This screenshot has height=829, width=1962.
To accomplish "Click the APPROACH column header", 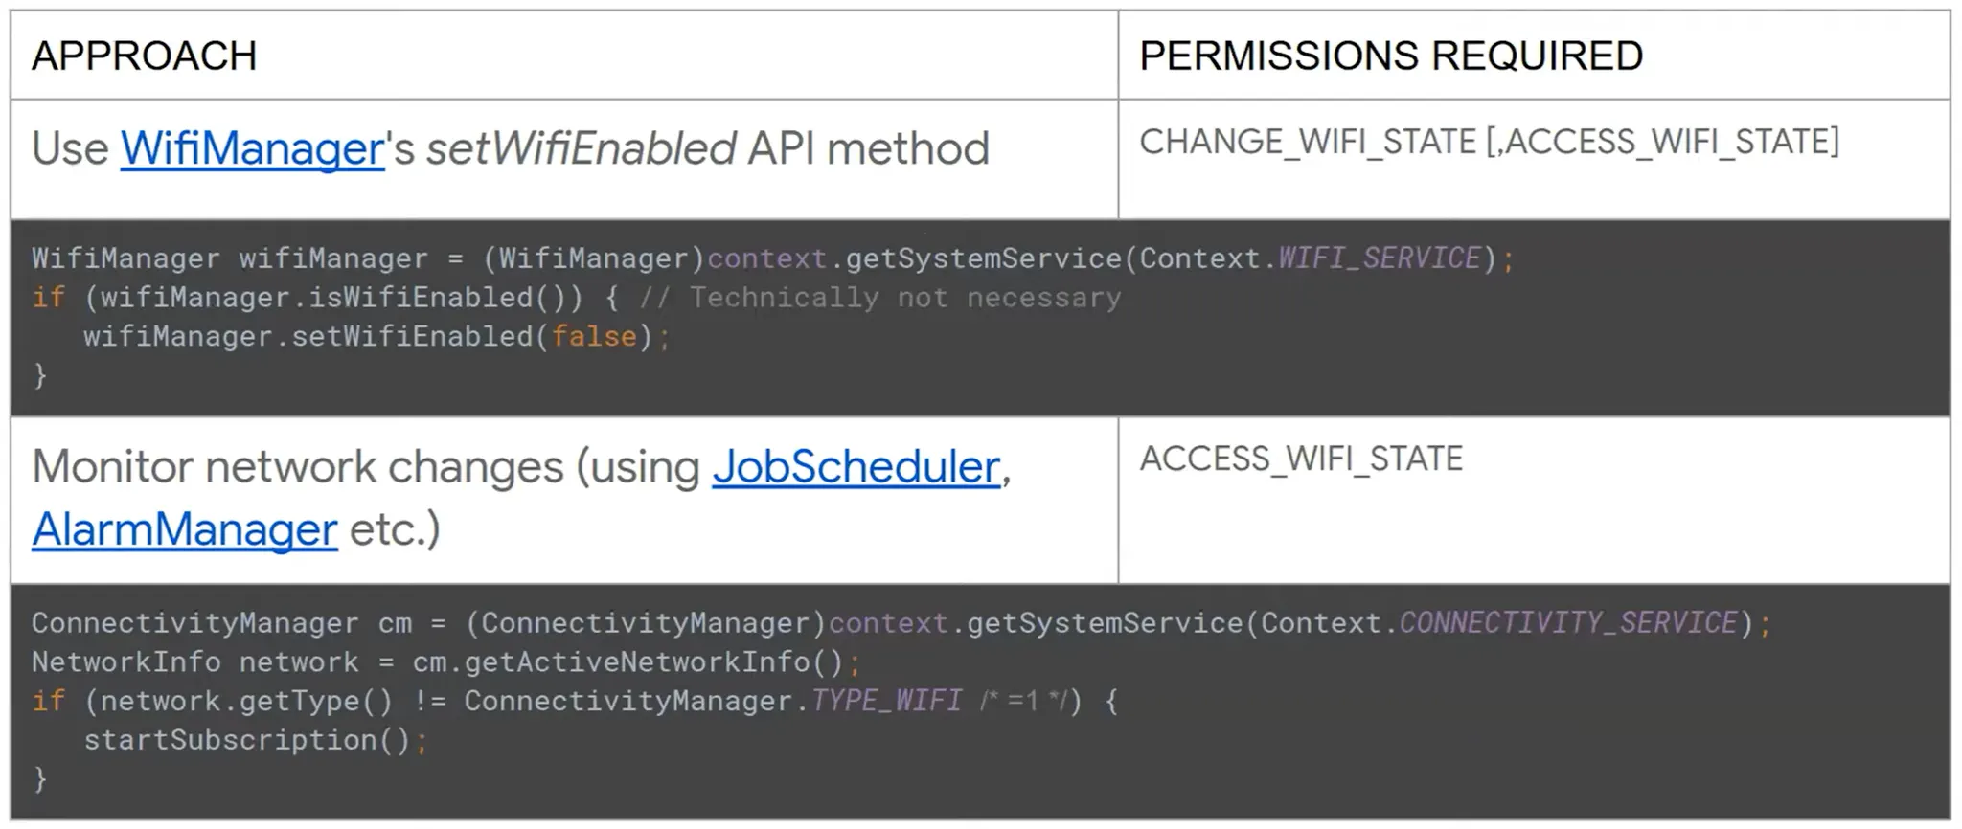I will click(145, 56).
